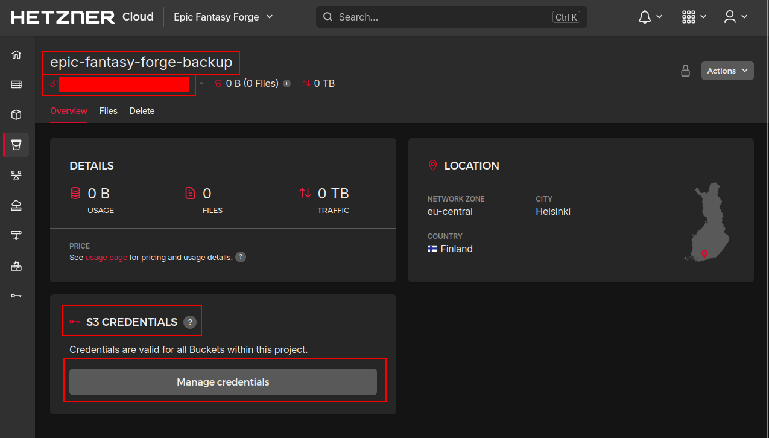Click the 0 TB TRAFFIC value in Details
The height and width of the screenshot is (438, 769).
(334, 194)
